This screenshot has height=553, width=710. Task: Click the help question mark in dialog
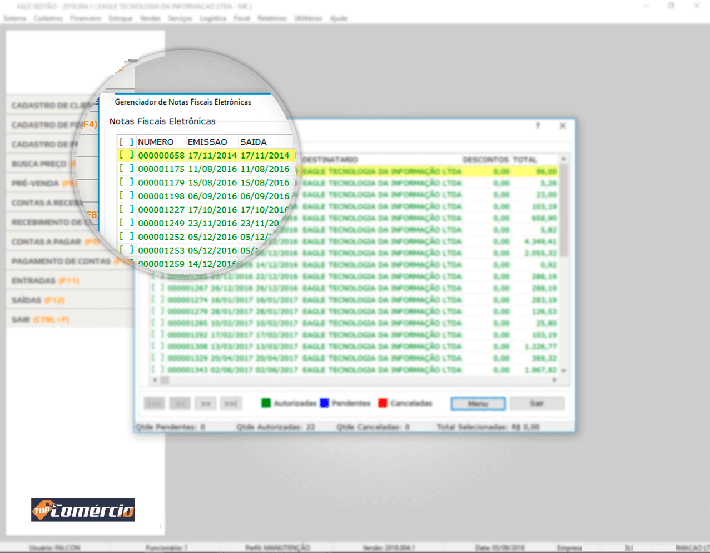pyautogui.click(x=538, y=126)
